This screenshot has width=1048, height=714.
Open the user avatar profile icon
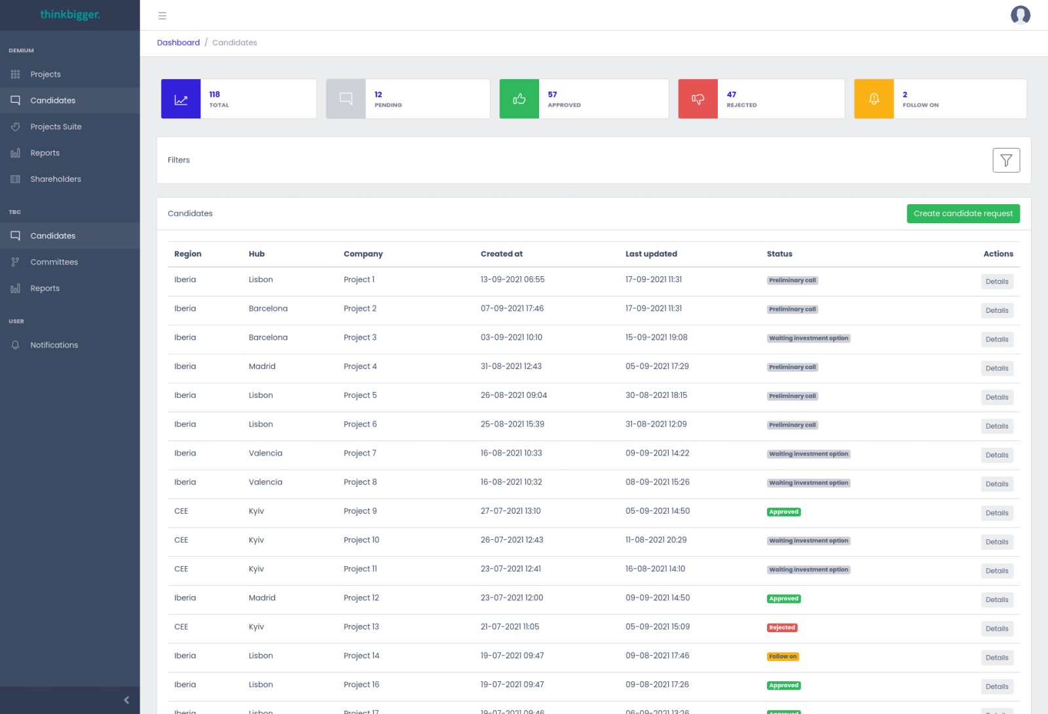click(1020, 15)
